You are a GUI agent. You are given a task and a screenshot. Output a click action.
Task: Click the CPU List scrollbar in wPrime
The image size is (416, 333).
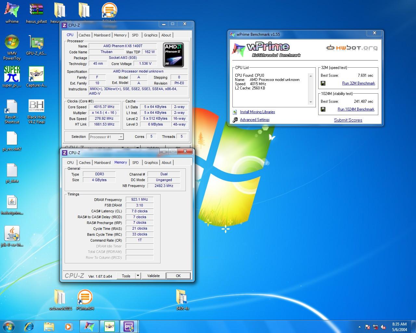310,89
